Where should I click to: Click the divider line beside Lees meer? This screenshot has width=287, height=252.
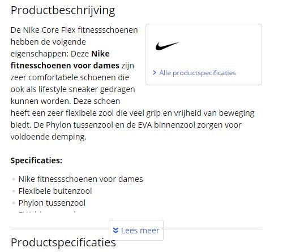click(x=59, y=229)
